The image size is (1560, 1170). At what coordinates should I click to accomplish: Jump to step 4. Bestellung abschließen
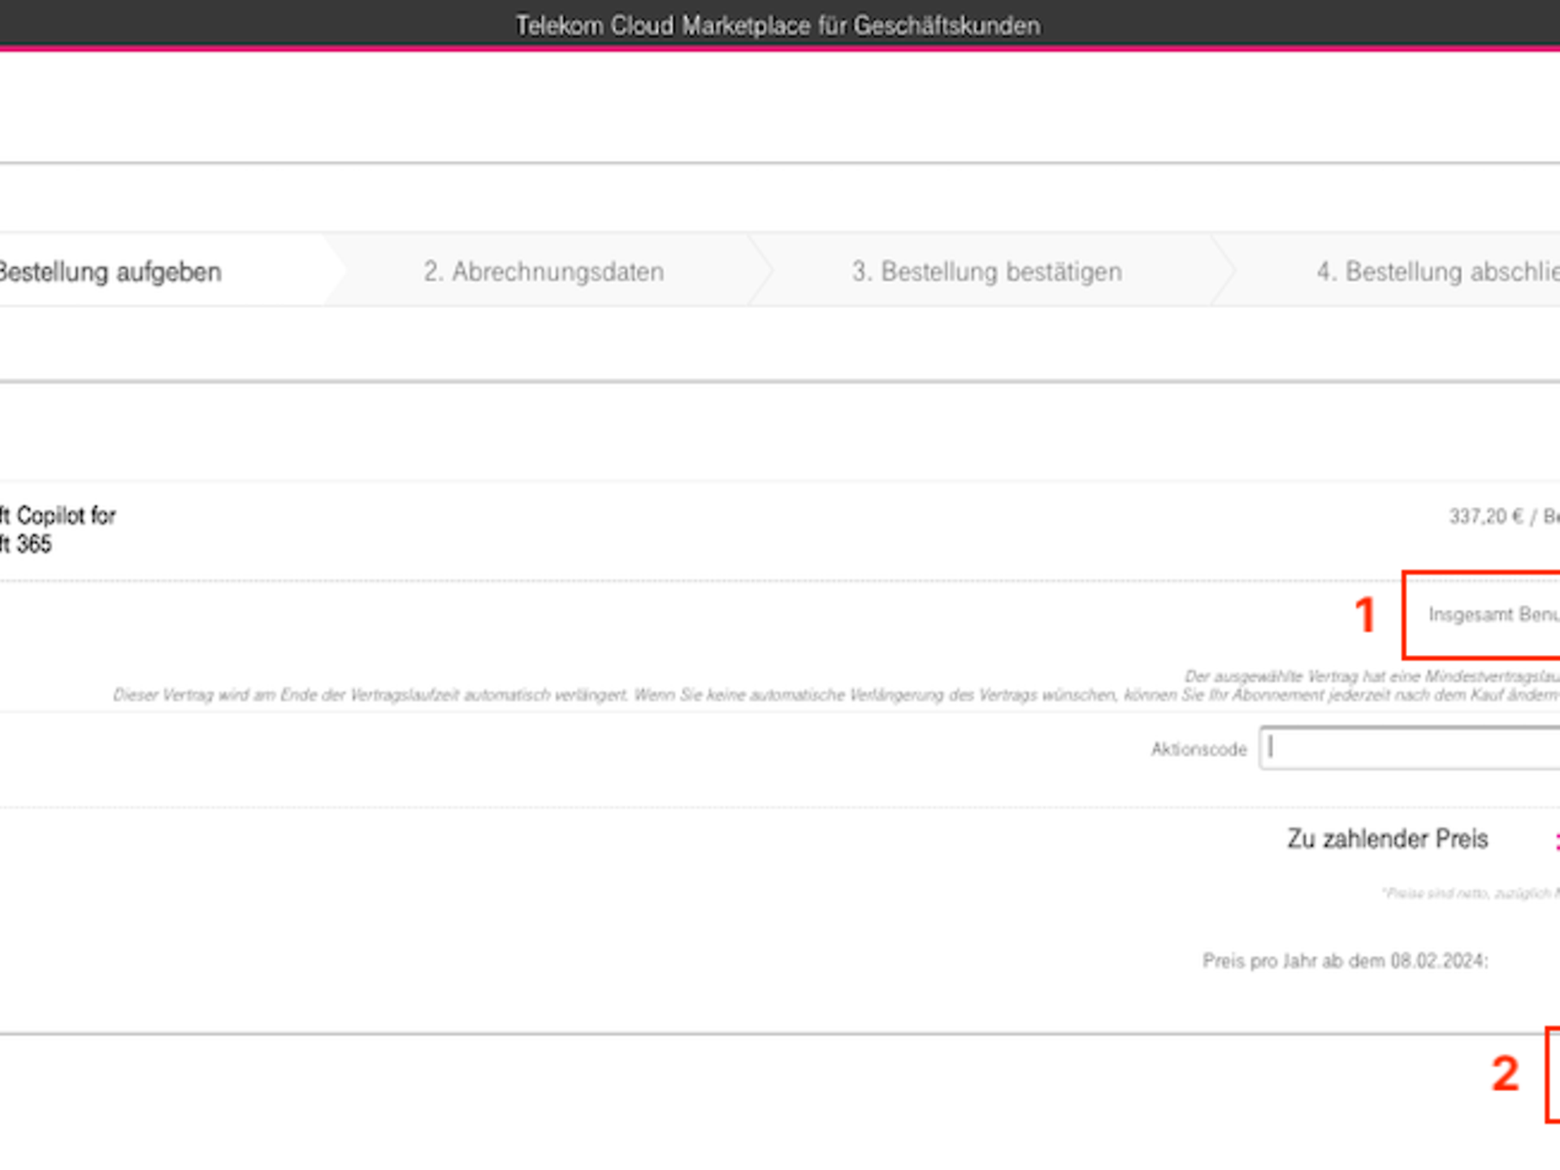click(1436, 271)
